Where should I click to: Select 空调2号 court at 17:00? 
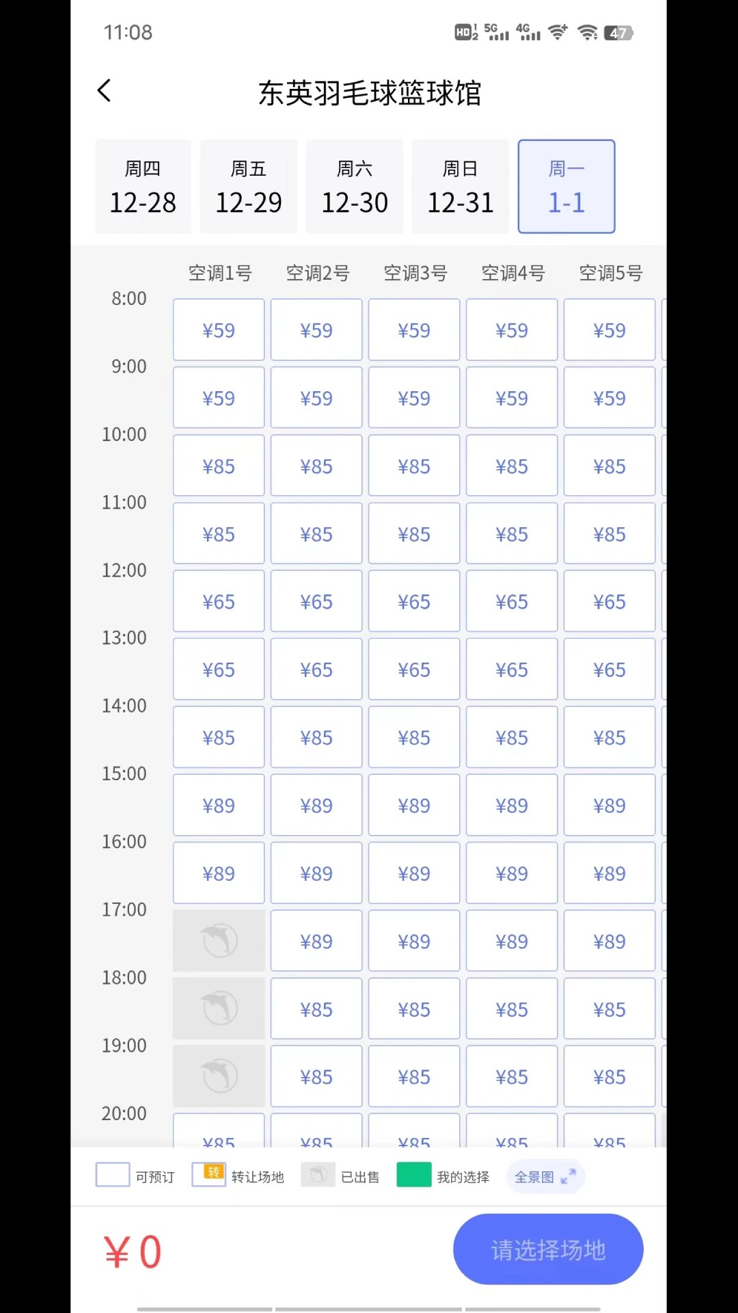tap(316, 942)
